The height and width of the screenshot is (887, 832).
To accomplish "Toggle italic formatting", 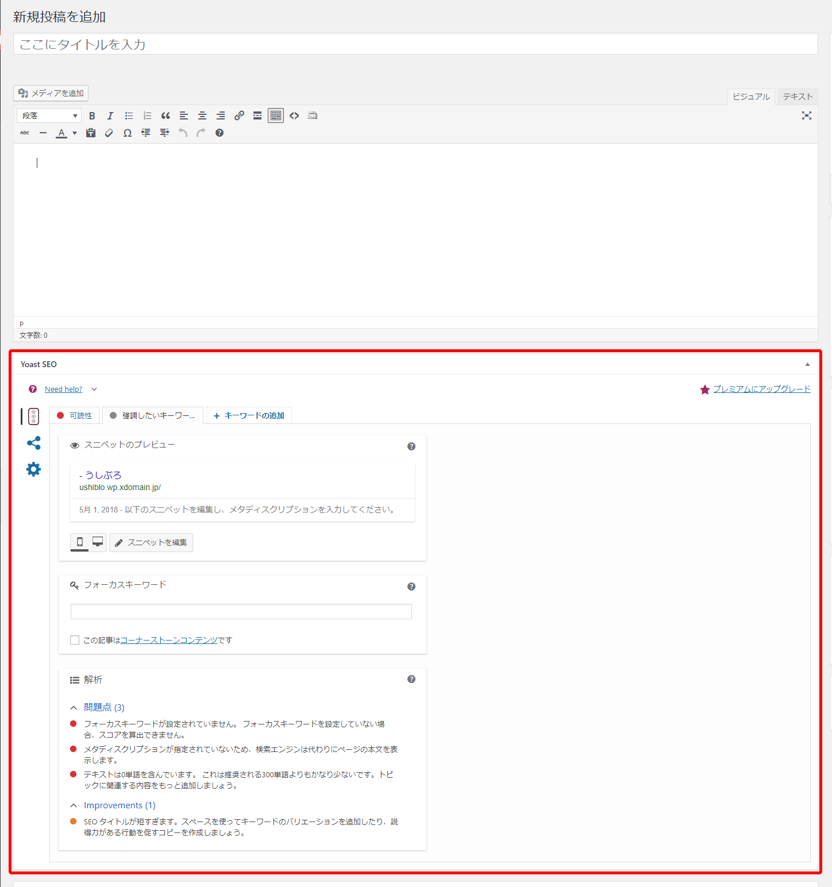I will (x=110, y=115).
